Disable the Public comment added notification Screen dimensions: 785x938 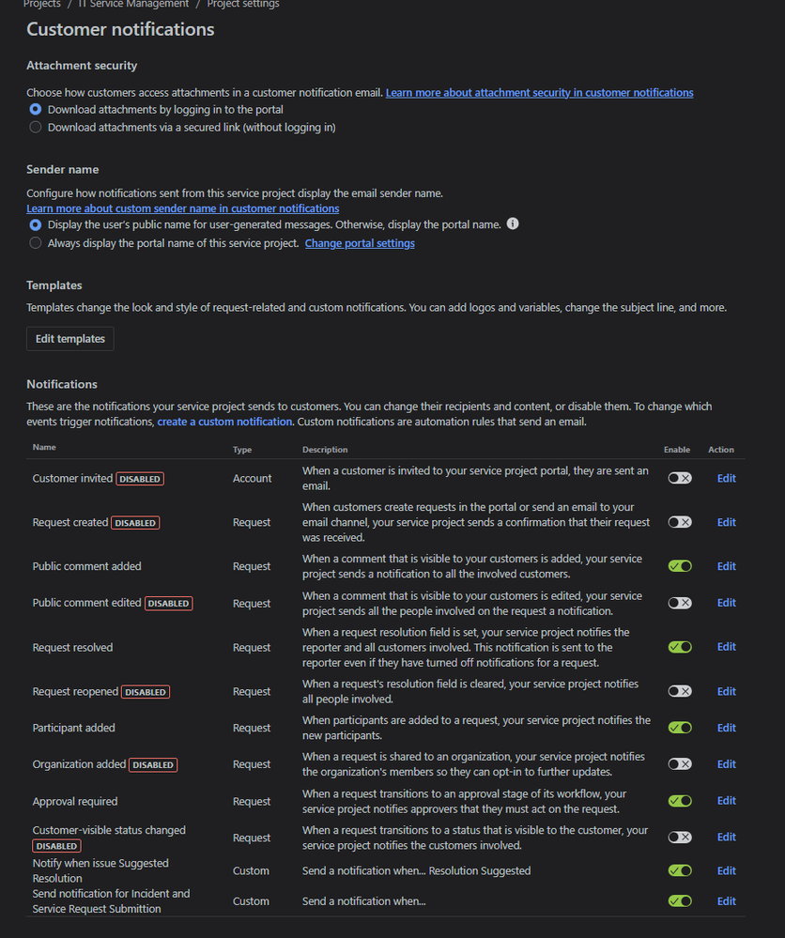click(x=679, y=565)
